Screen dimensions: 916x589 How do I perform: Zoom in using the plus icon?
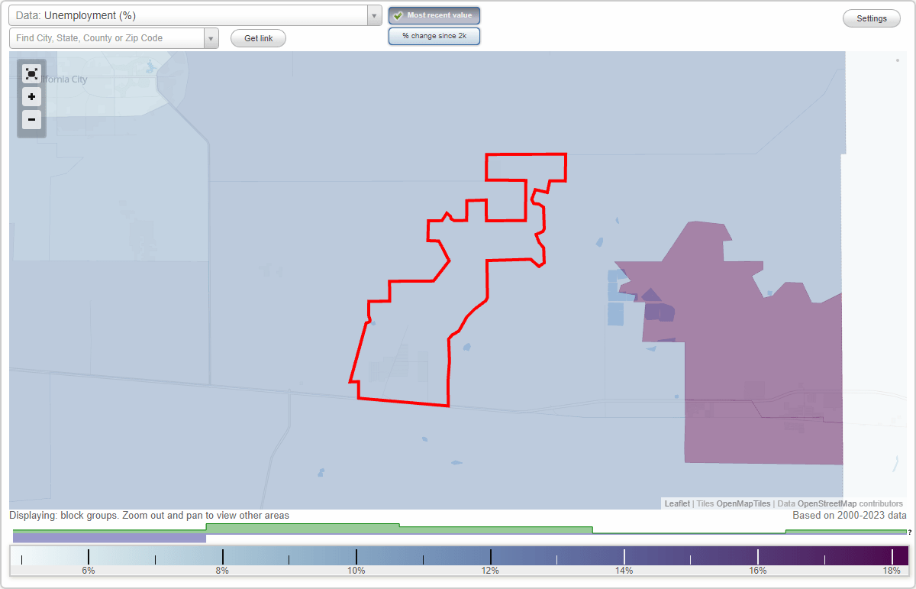[31, 96]
